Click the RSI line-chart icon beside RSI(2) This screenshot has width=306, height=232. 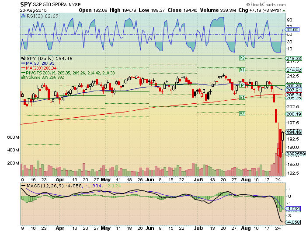[24, 16]
